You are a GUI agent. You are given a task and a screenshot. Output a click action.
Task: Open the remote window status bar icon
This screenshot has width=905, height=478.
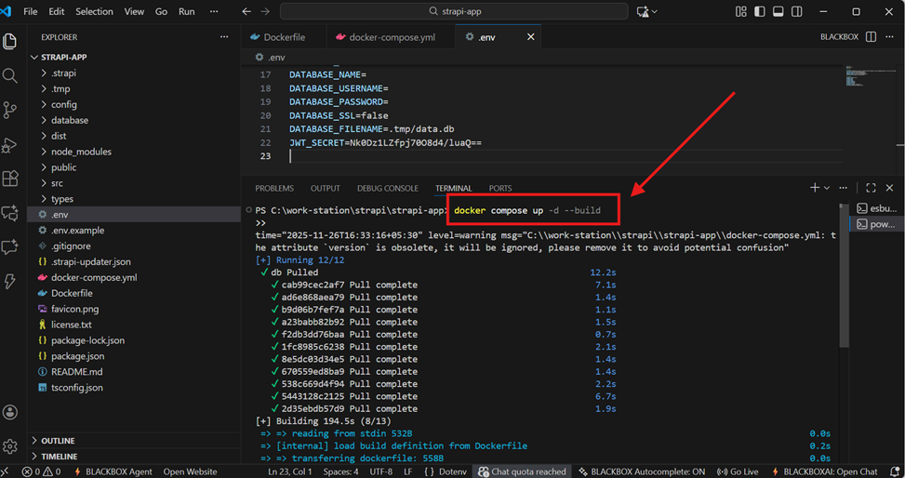coord(6,471)
